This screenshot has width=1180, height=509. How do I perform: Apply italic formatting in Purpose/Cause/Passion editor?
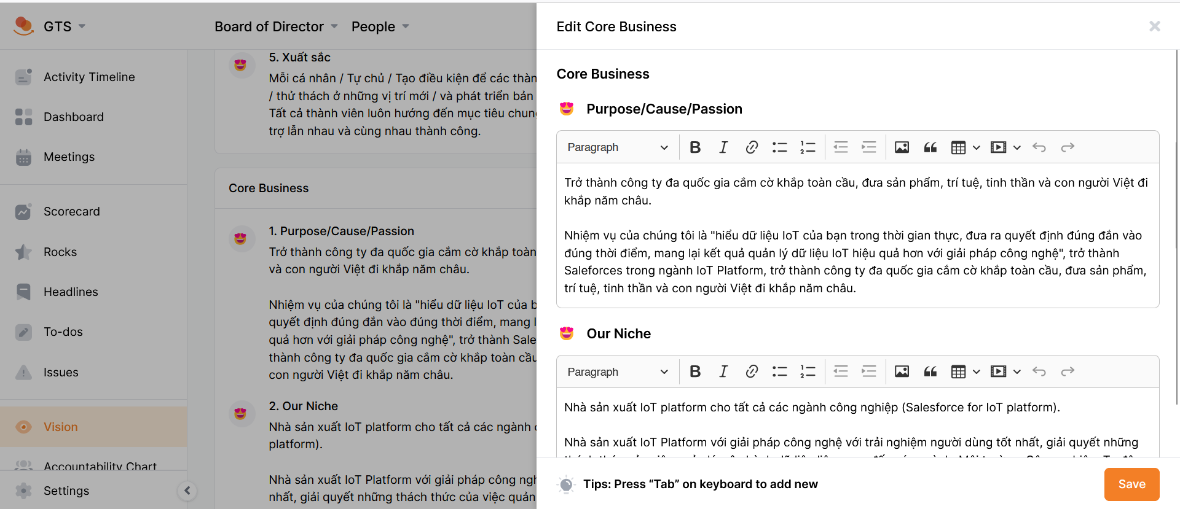pos(723,147)
